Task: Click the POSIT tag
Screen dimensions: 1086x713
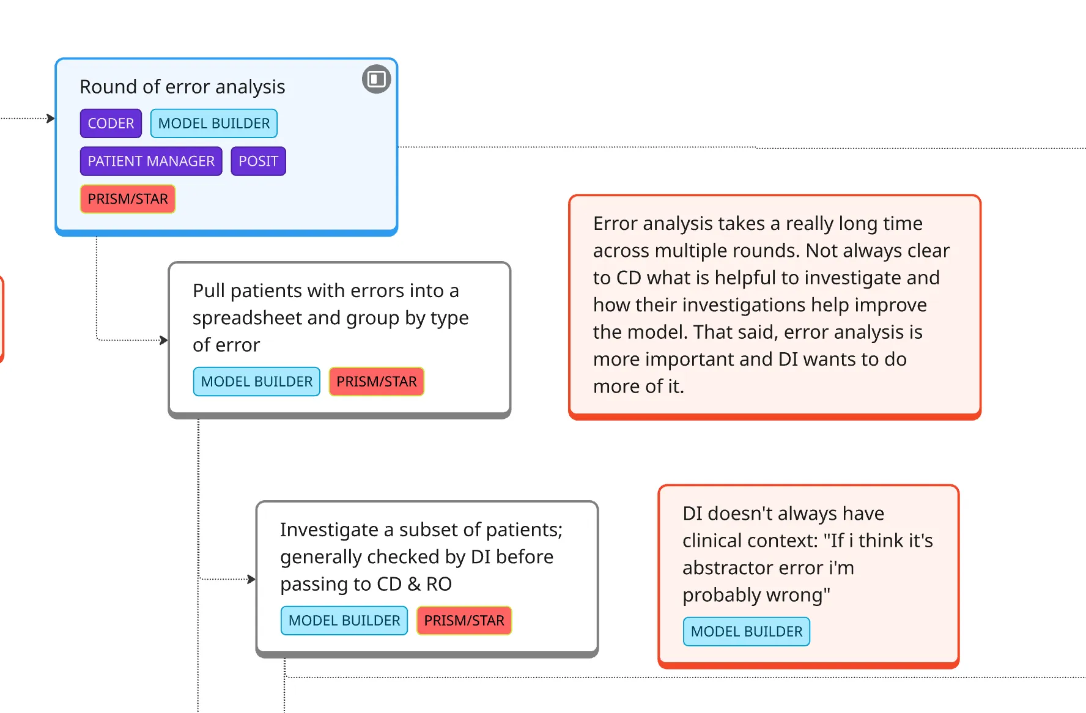Action: click(258, 161)
